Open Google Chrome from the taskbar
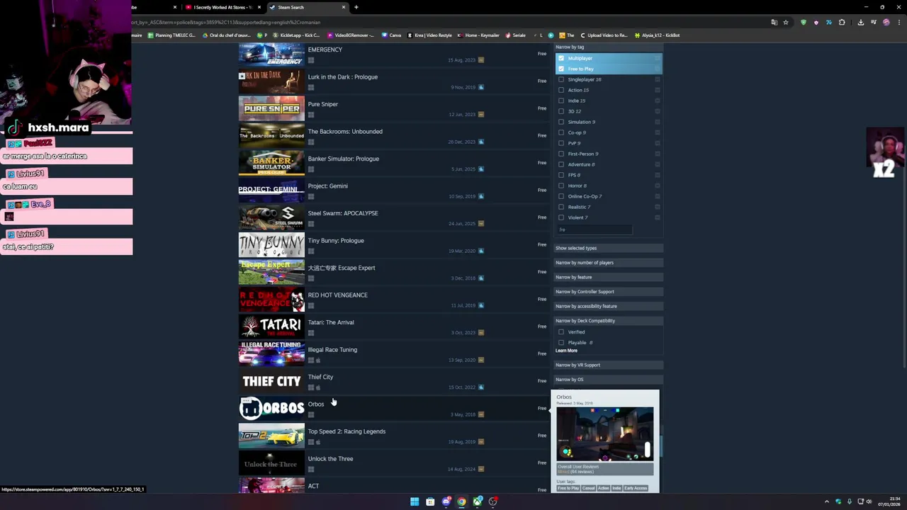The image size is (907, 510). tap(461, 501)
